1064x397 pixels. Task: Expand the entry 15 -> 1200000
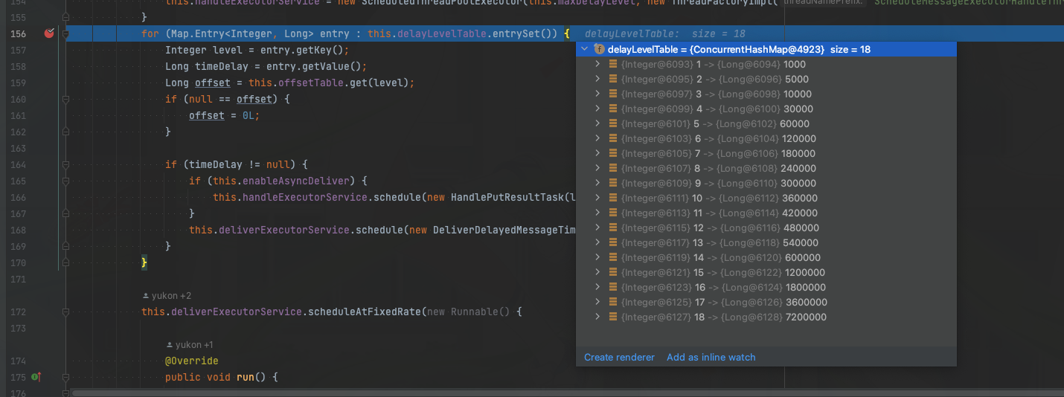[x=597, y=272]
